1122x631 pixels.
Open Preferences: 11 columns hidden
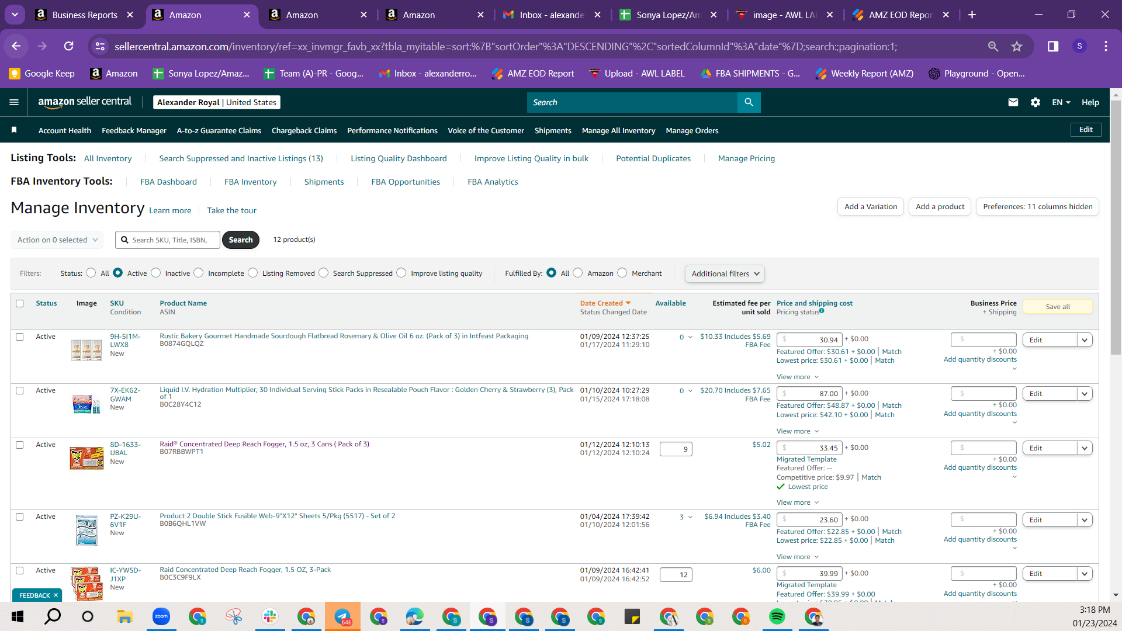click(x=1037, y=206)
